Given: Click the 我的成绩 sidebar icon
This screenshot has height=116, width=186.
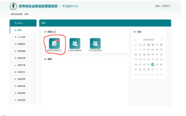Looking at the screenshot, I should click(x=15, y=51).
